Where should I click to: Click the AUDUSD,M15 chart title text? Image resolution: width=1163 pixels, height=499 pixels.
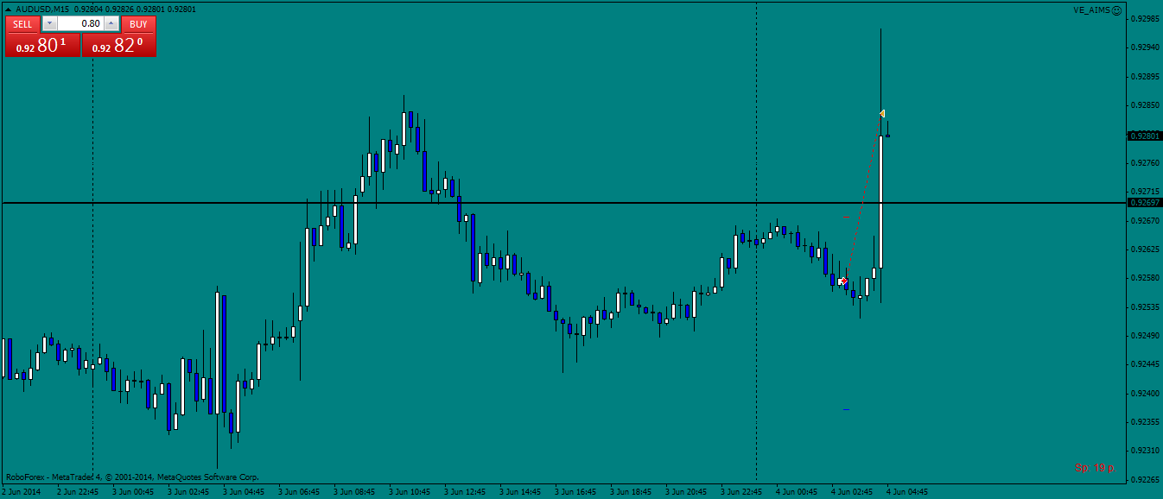[x=41, y=9]
